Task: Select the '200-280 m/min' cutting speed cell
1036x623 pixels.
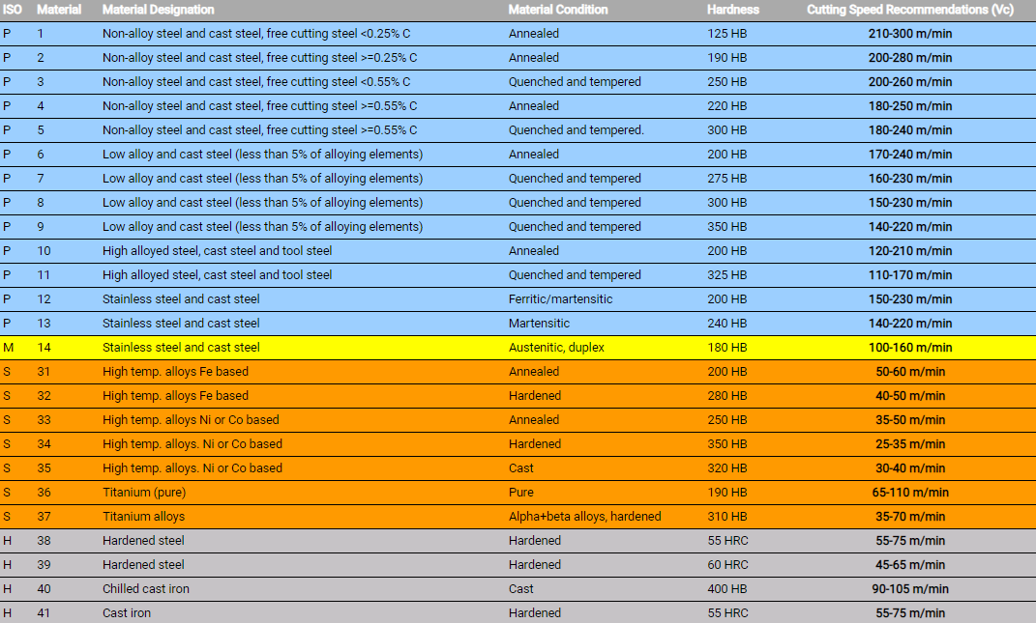Action: tap(910, 58)
